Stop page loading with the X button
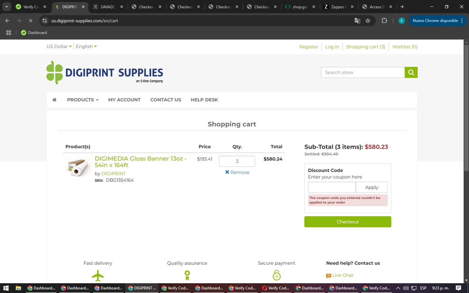 (x=31, y=21)
